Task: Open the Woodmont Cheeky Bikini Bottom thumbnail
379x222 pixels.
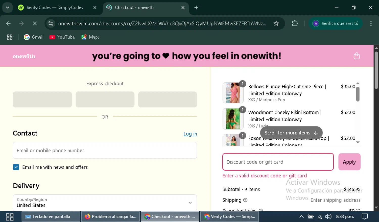Action: coord(232,119)
